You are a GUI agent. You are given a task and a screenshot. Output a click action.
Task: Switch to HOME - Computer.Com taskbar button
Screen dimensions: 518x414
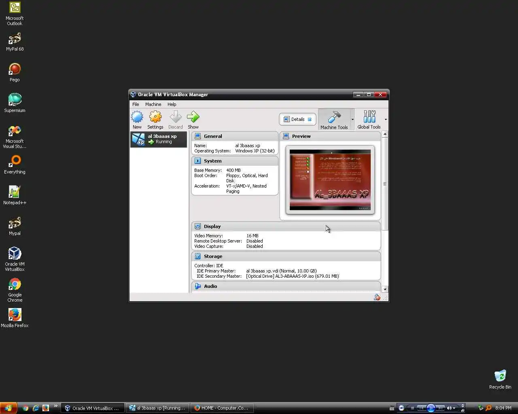(x=222, y=408)
